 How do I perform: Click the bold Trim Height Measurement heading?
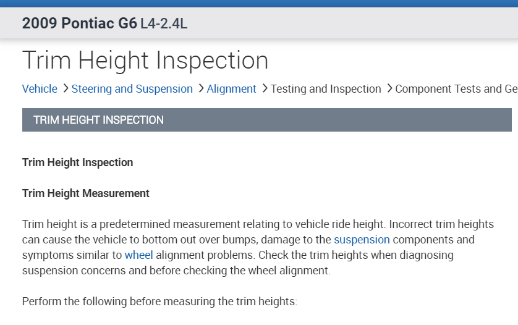tap(85, 193)
